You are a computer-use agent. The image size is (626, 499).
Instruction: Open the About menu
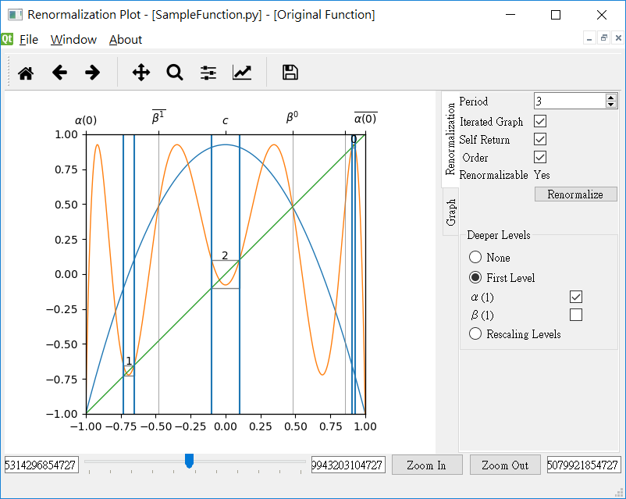[x=126, y=40]
